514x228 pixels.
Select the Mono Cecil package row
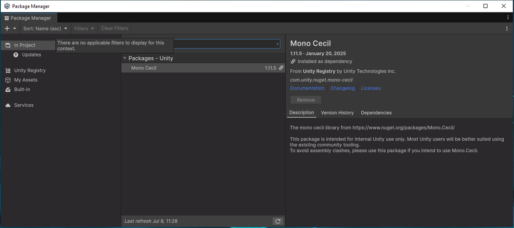(203, 68)
